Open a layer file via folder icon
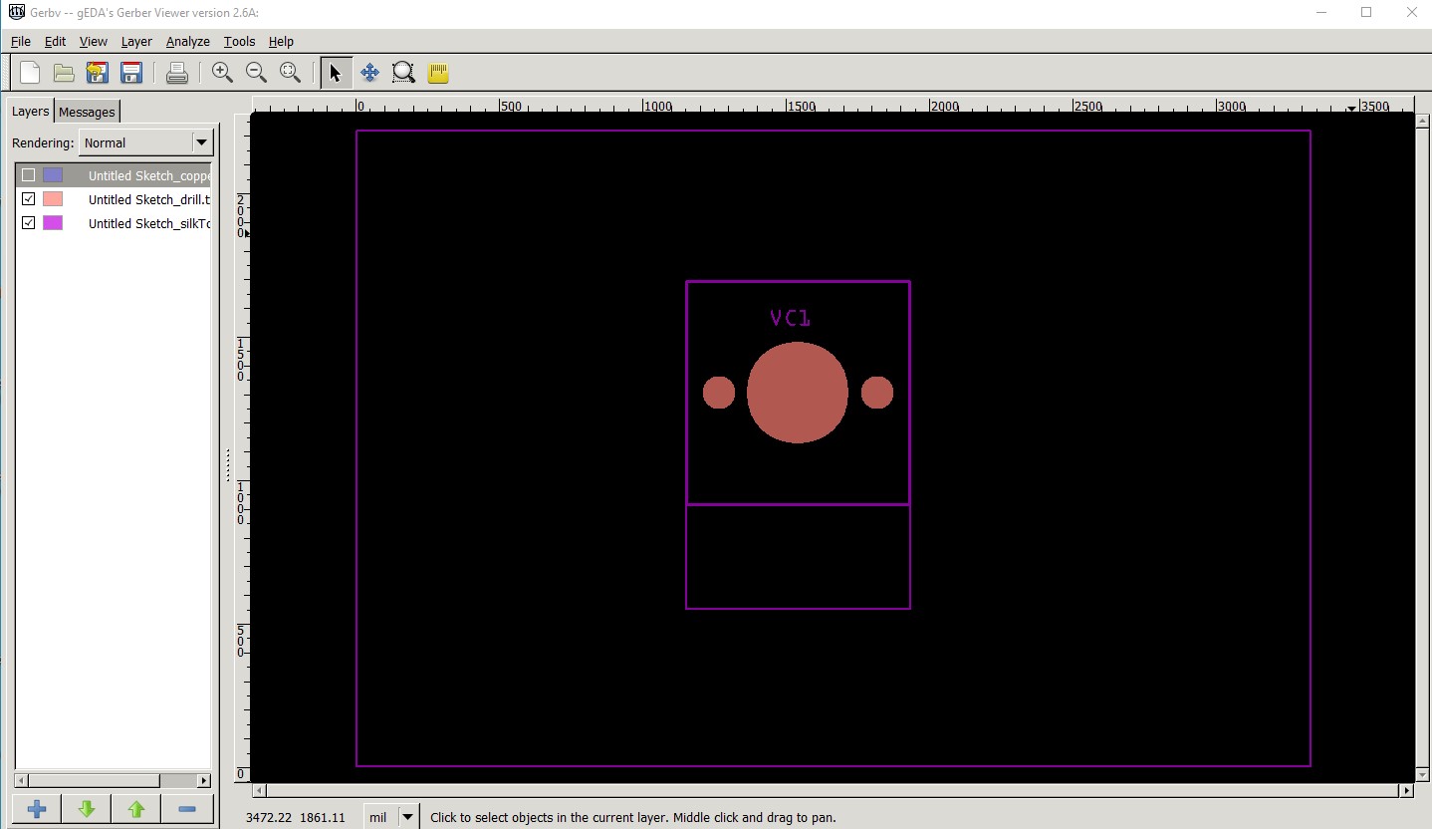Screen dimensions: 1432x829 pyautogui.click(x=64, y=73)
